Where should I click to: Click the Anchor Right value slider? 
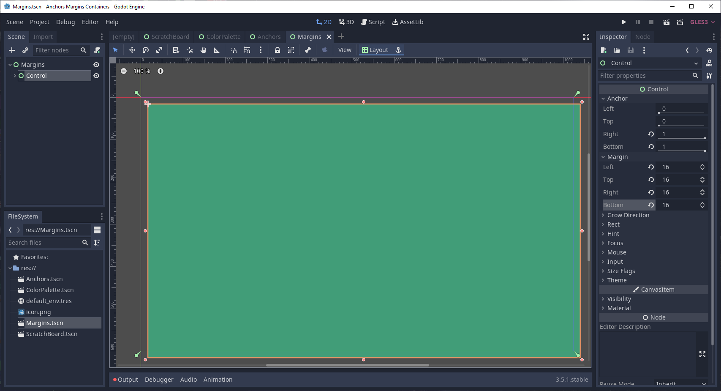tap(682, 134)
